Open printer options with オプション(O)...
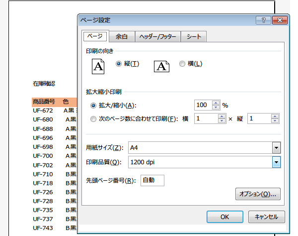The height and width of the screenshot is (236, 298). [x=258, y=194]
